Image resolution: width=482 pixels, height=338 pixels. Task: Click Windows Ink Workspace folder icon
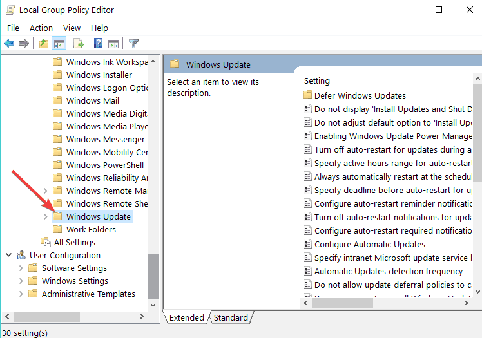(57, 62)
